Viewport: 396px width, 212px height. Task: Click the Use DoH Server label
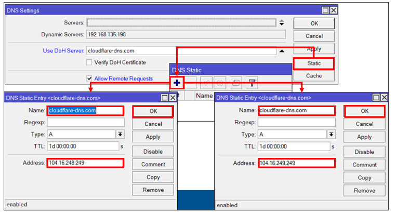coord(63,51)
